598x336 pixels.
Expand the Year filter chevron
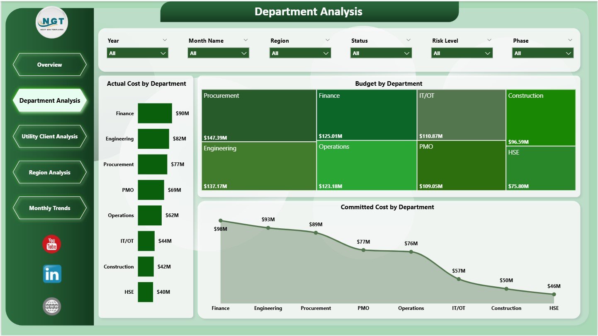click(165, 40)
